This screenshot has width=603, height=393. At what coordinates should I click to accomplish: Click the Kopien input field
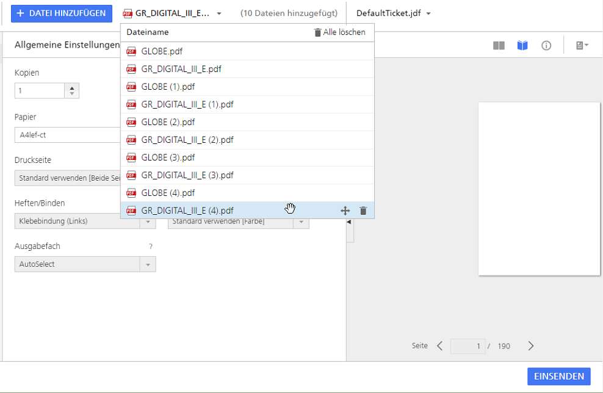click(39, 91)
